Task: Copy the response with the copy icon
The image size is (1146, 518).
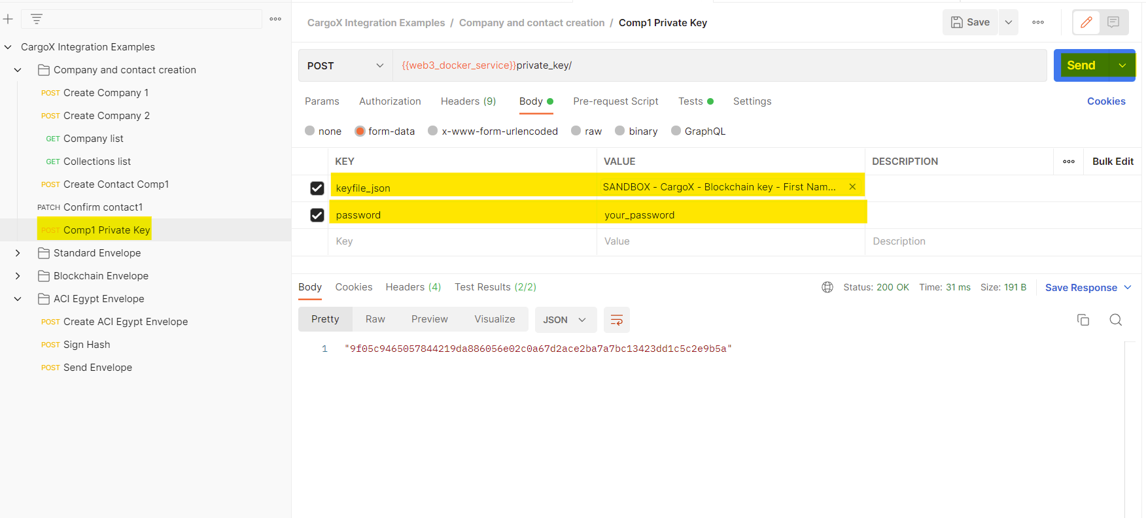Action: pos(1083,320)
